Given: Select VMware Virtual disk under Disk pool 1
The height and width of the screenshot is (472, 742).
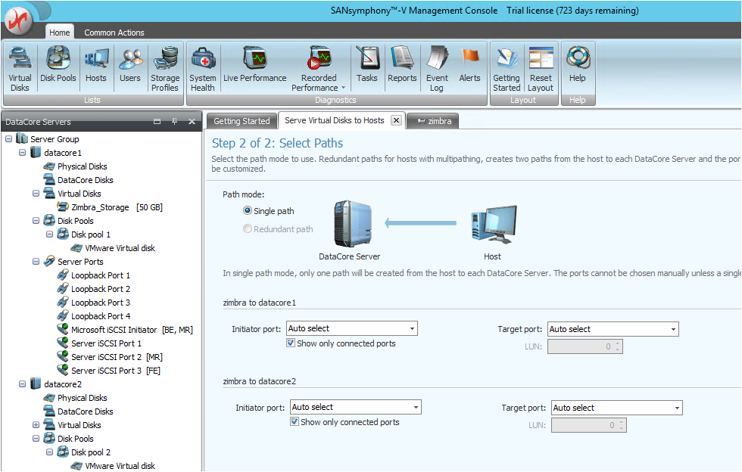Looking at the screenshot, I should pos(113,248).
